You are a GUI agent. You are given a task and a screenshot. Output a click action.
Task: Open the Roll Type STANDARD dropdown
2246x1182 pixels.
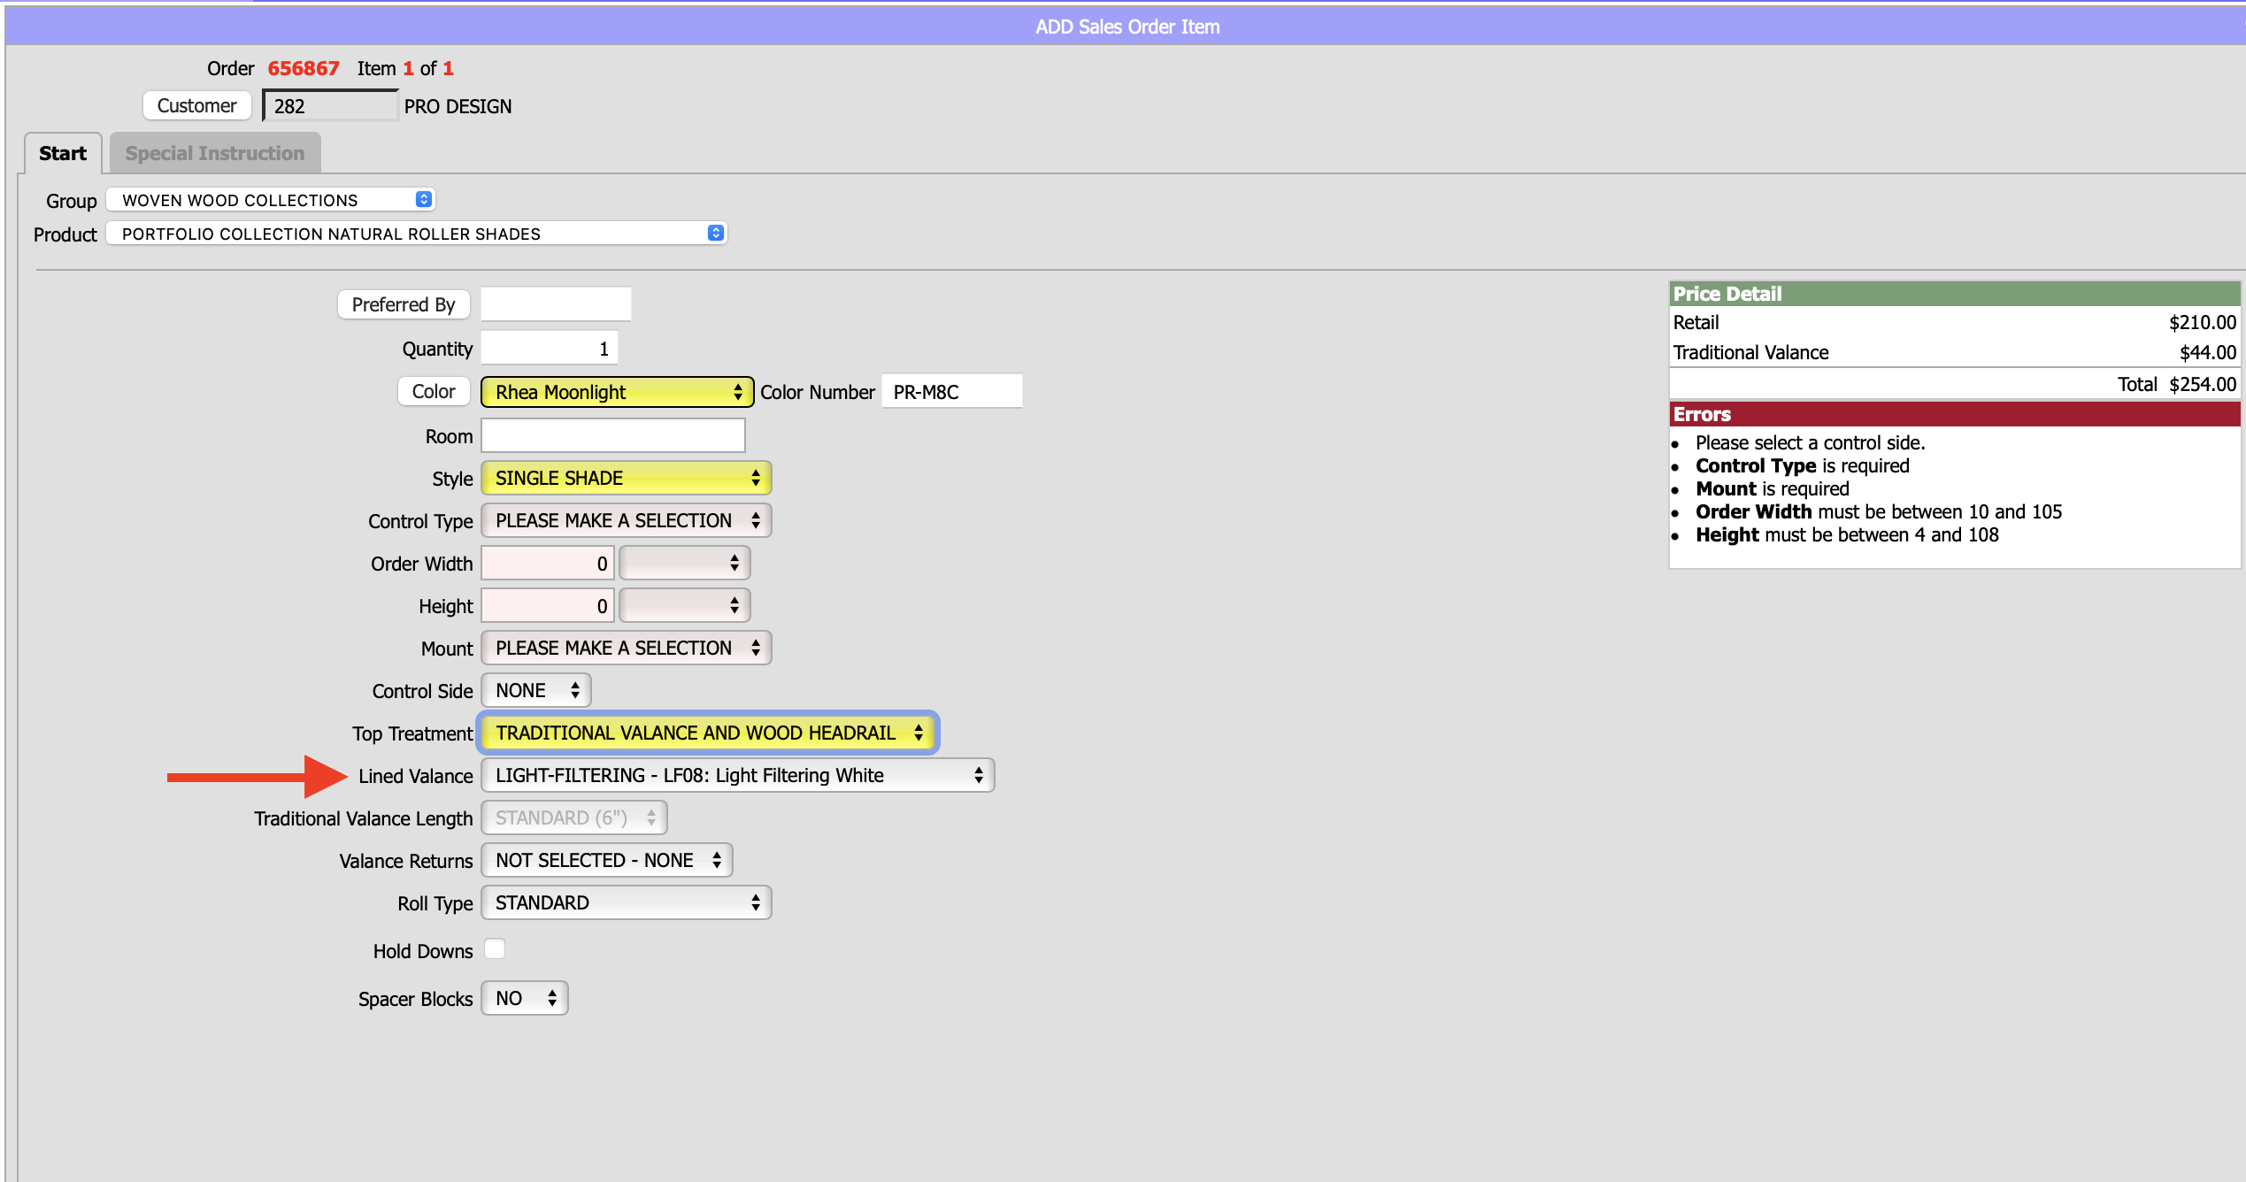point(626,902)
